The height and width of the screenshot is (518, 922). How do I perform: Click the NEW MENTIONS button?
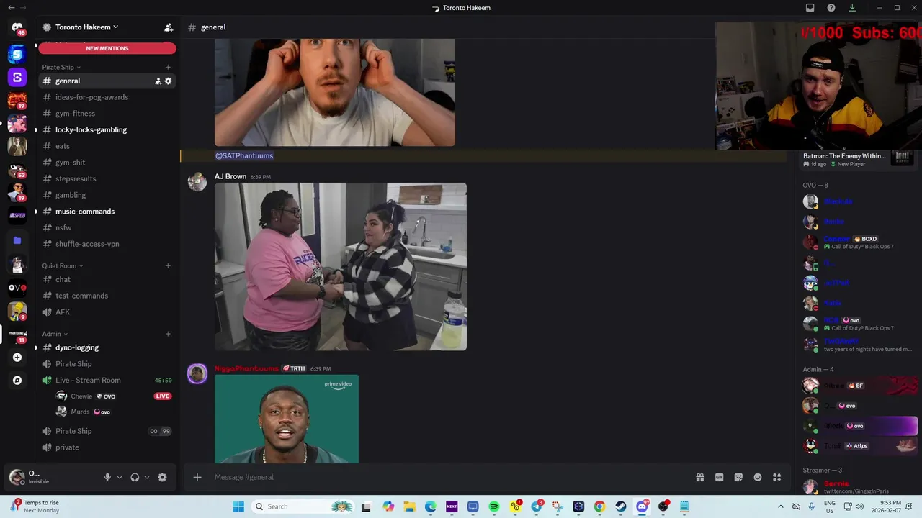pyautogui.click(x=107, y=48)
